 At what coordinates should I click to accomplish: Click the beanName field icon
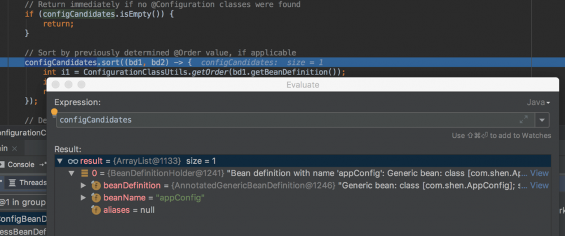tap(96, 198)
